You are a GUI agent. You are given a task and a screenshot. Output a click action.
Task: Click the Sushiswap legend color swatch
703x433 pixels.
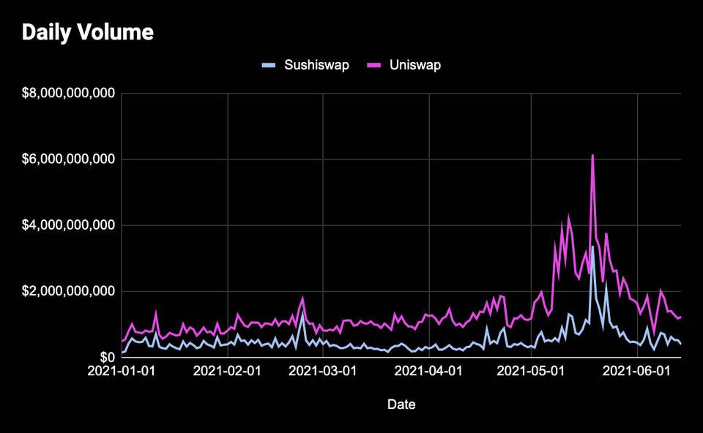[x=269, y=65]
